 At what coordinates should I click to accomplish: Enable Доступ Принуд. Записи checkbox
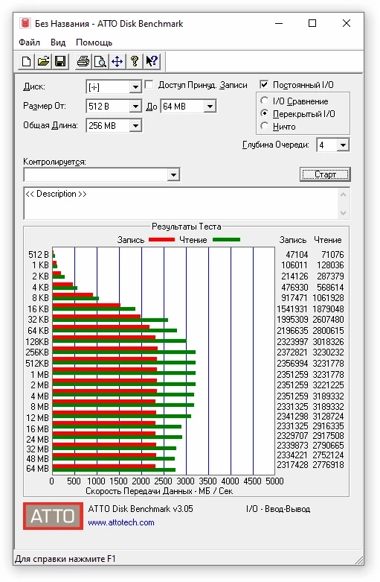(149, 85)
